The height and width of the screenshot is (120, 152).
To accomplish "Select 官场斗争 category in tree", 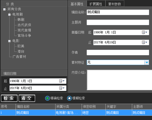I will pyautogui.click(x=24, y=35).
